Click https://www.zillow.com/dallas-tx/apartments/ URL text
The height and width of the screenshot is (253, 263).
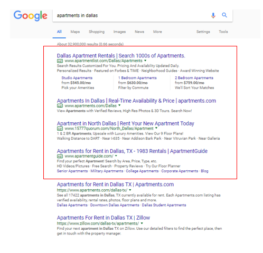coord(98,223)
